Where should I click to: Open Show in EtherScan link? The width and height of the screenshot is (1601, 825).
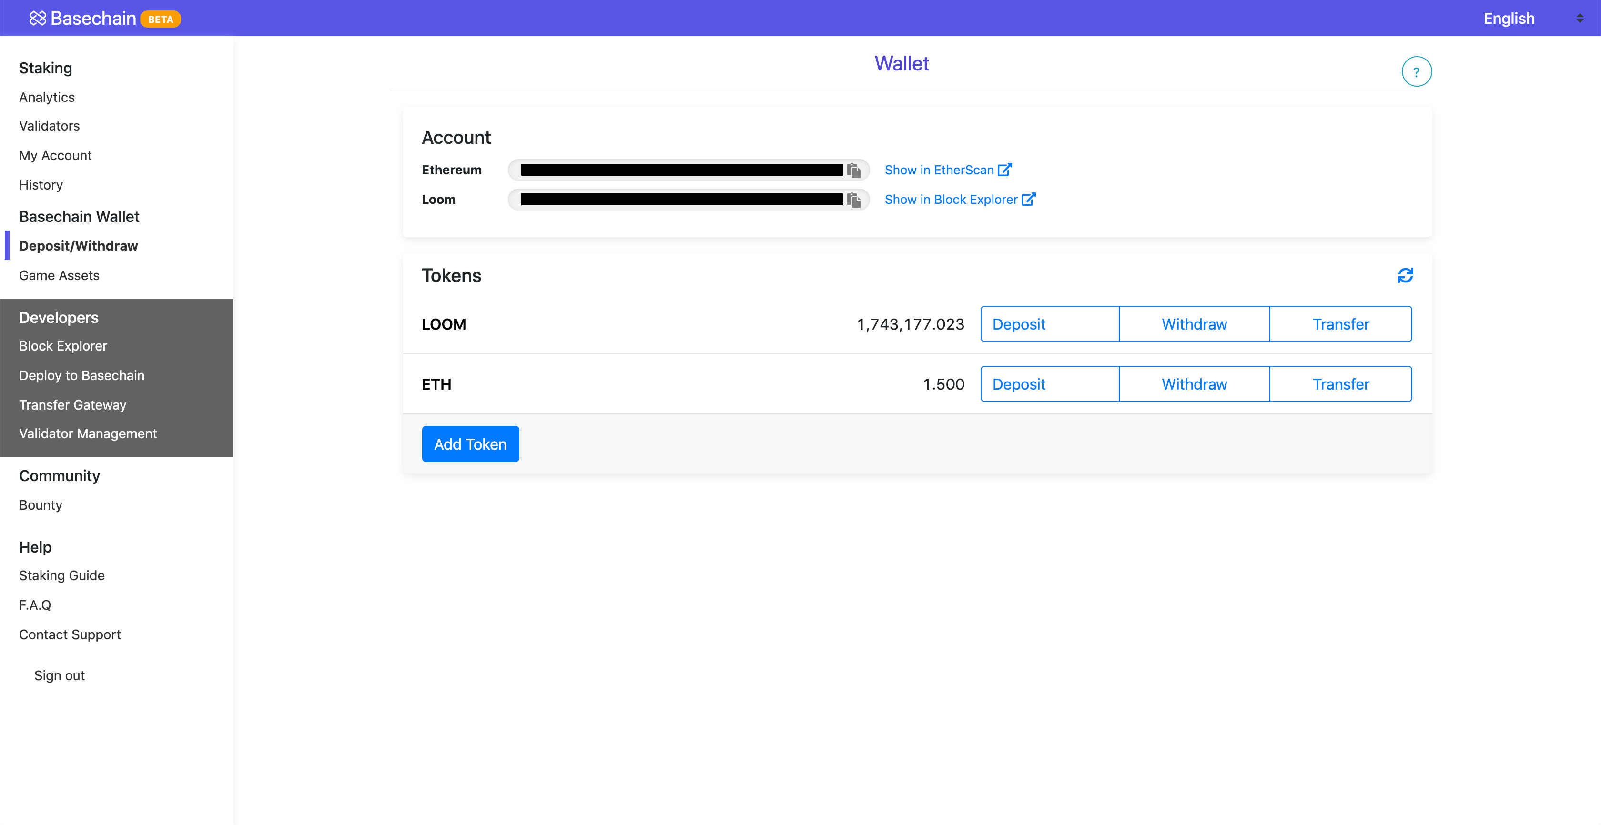coord(948,170)
